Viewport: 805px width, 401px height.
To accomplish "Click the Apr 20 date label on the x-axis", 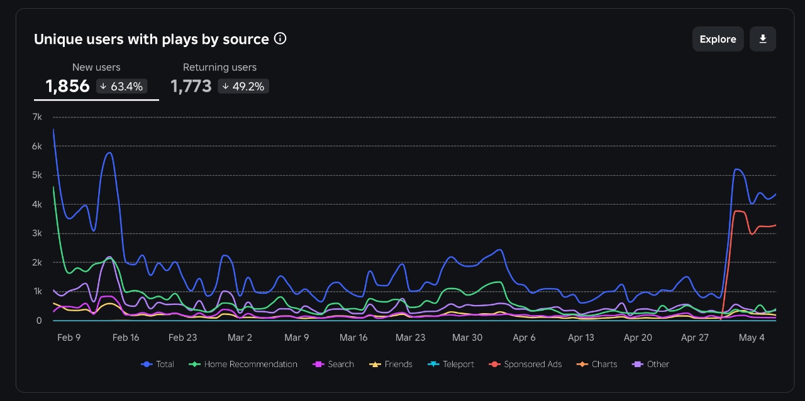I will (638, 338).
